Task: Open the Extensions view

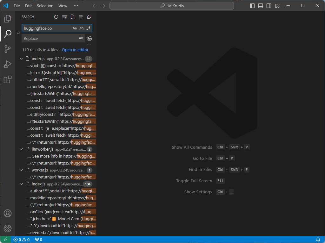Action: 8,79
